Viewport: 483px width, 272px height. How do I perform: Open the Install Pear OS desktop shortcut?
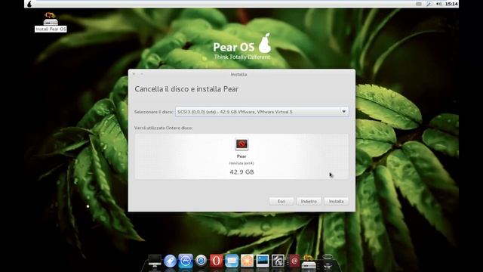click(x=51, y=22)
